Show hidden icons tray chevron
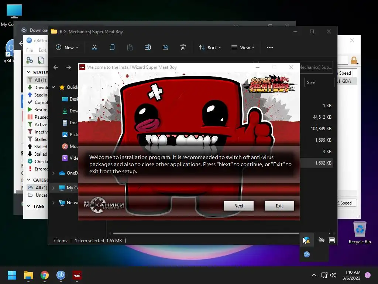Image resolution: width=378 pixels, height=284 pixels. [314, 275]
